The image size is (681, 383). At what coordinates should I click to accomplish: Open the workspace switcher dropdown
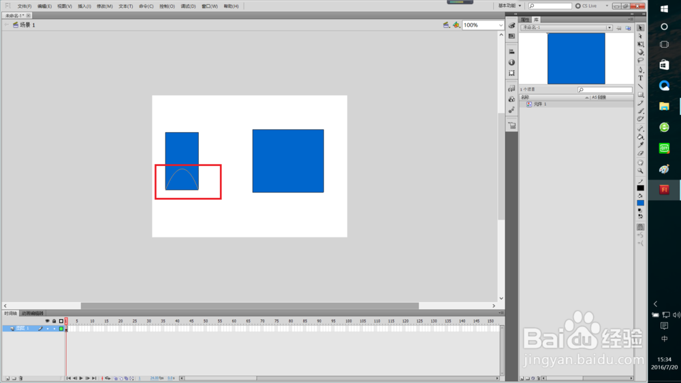(510, 5)
